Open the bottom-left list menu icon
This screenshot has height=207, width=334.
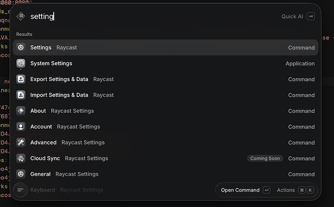pos(20,190)
